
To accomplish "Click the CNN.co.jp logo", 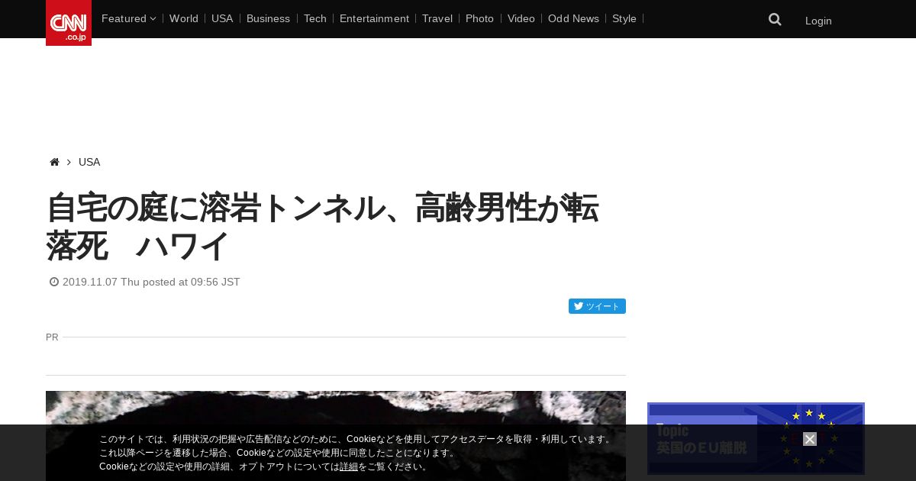I will coord(69,23).
